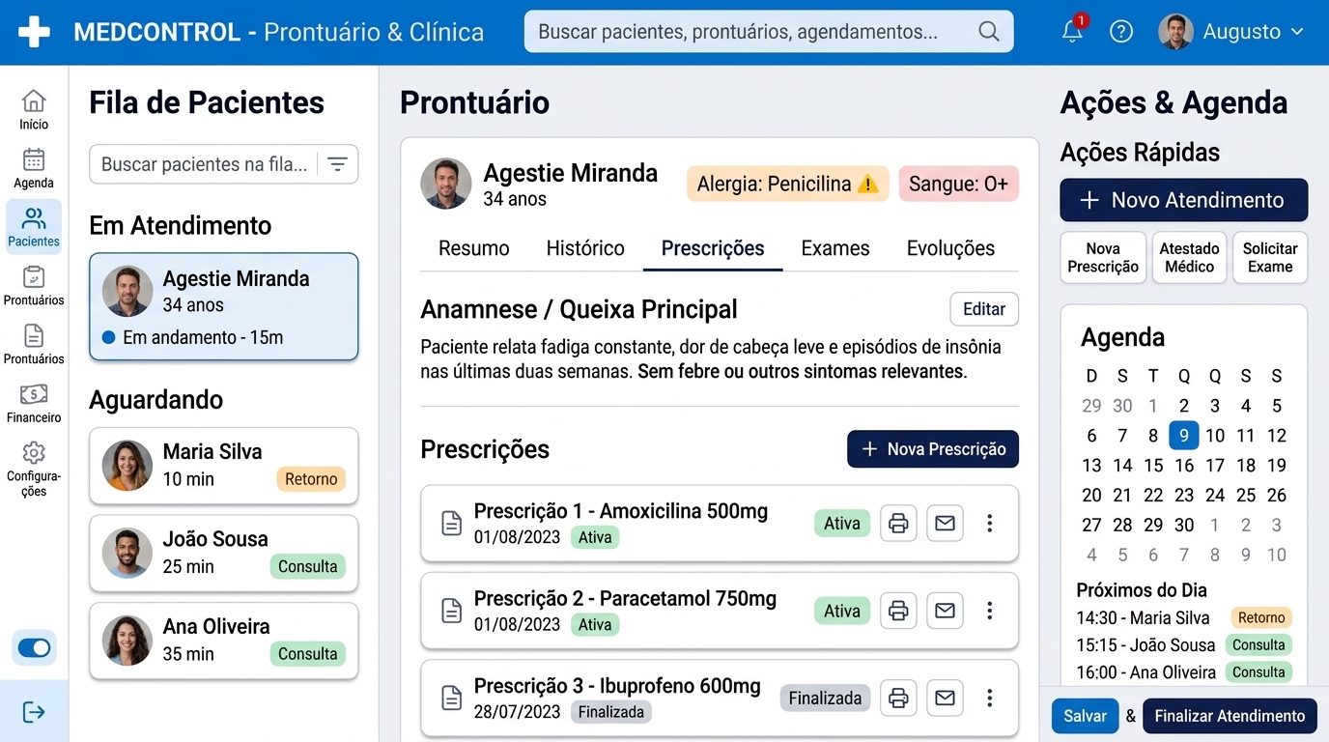The image size is (1329, 742).
Task: Select João Sousa waiting card
Action: (224, 554)
